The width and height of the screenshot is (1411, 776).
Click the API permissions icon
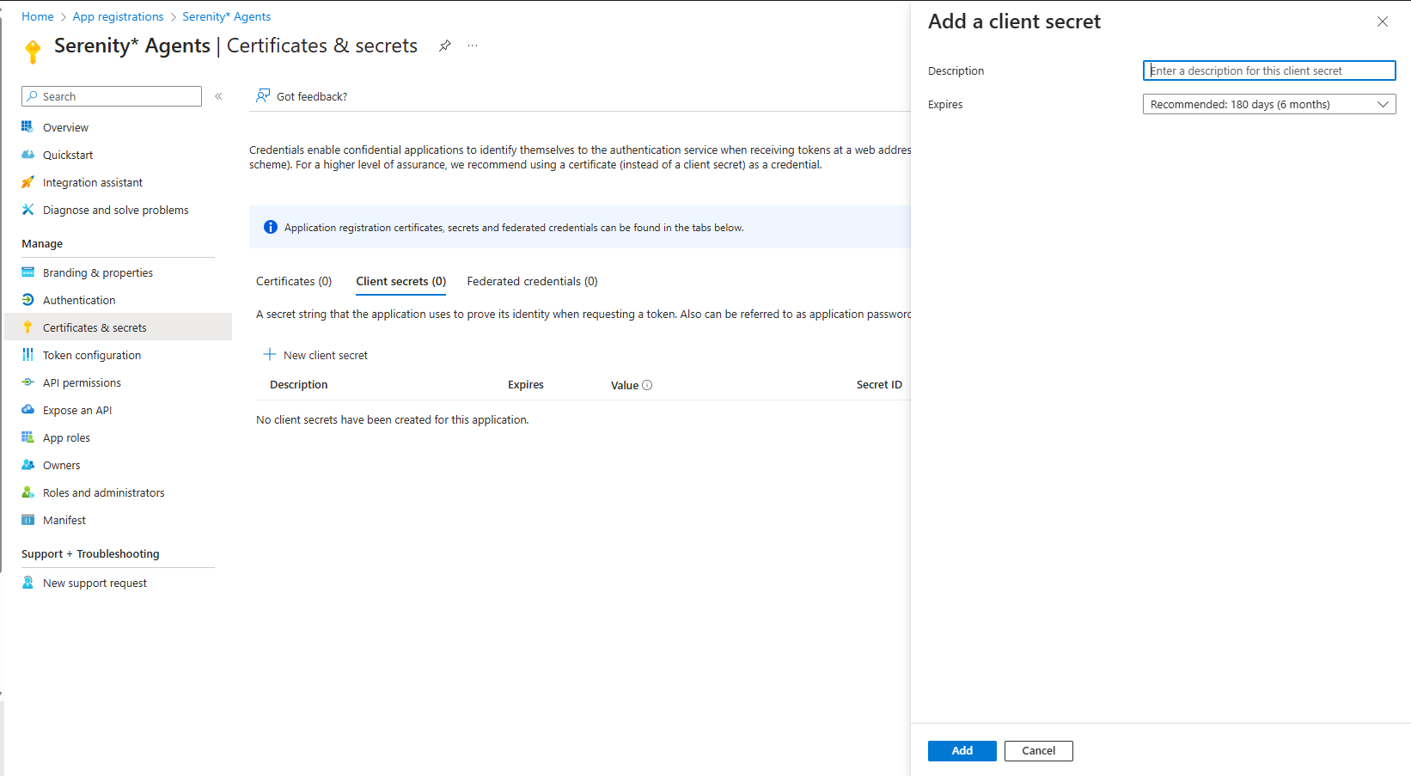click(x=27, y=382)
